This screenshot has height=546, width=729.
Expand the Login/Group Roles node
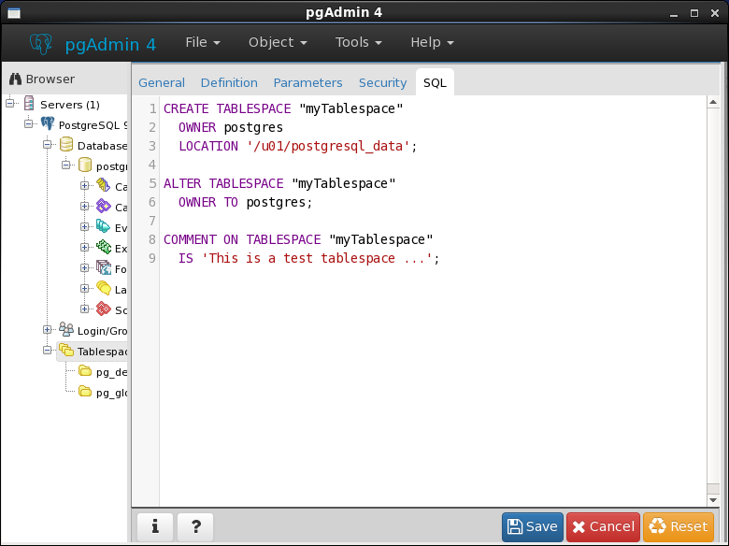48,329
